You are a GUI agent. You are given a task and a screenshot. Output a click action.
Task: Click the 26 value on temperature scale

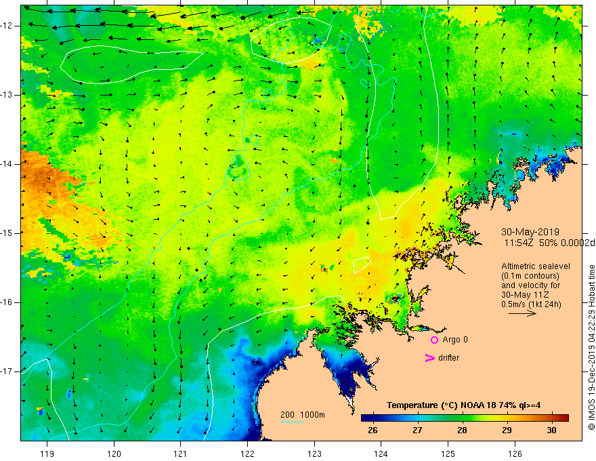coord(373,430)
